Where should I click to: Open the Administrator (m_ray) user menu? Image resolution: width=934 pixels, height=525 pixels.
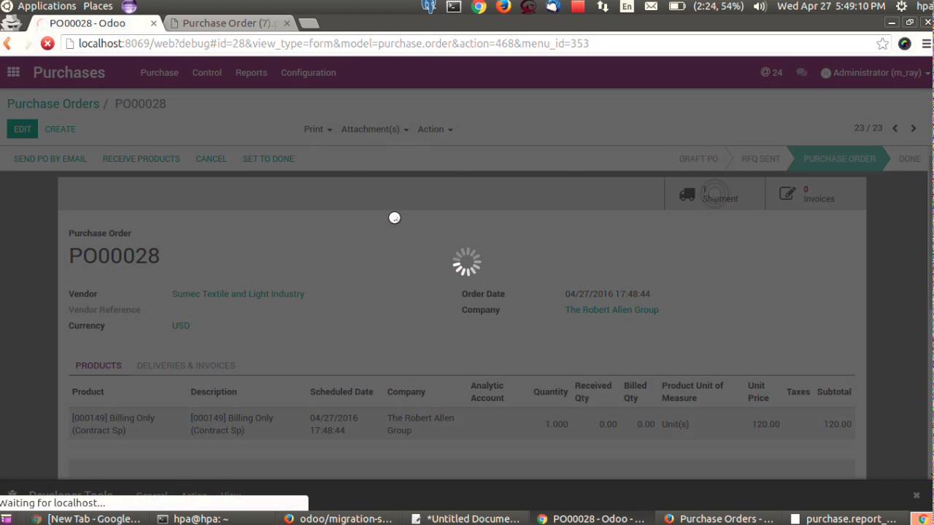[876, 72]
